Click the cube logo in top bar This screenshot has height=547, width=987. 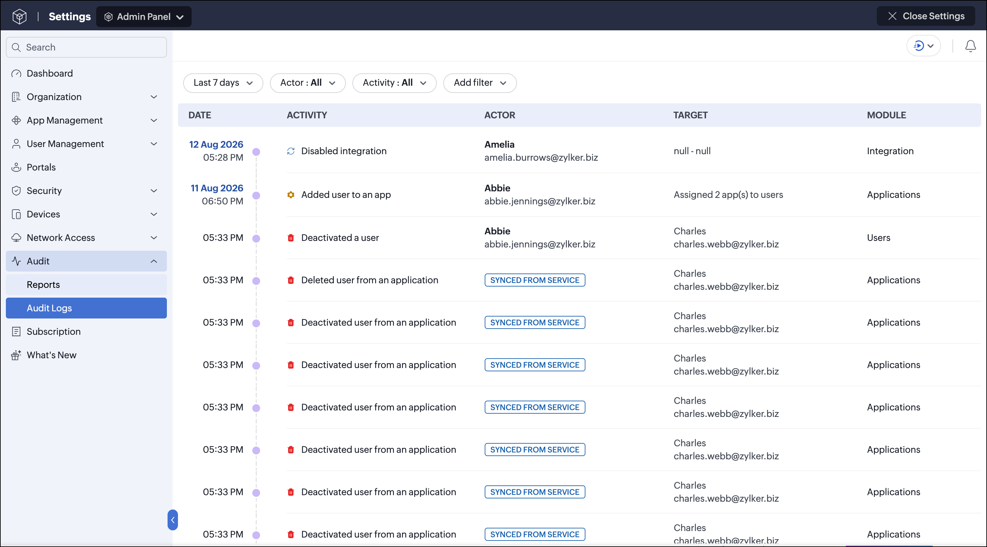click(x=19, y=17)
